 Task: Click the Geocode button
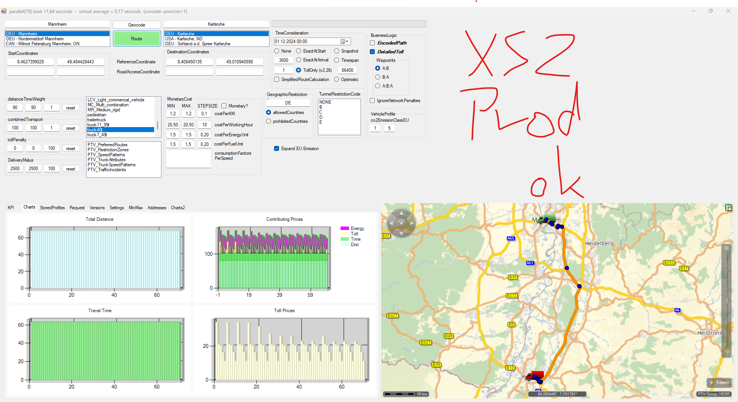coord(136,25)
